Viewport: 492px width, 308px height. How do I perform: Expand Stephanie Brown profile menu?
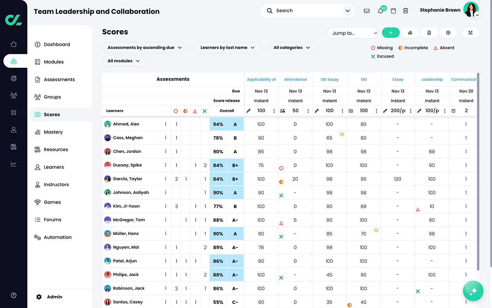click(x=477, y=15)
